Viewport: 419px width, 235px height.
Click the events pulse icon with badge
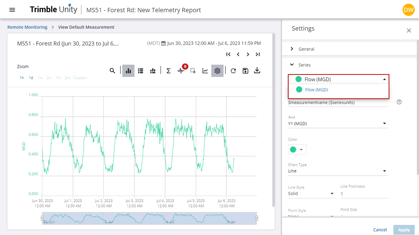[181, 71]
